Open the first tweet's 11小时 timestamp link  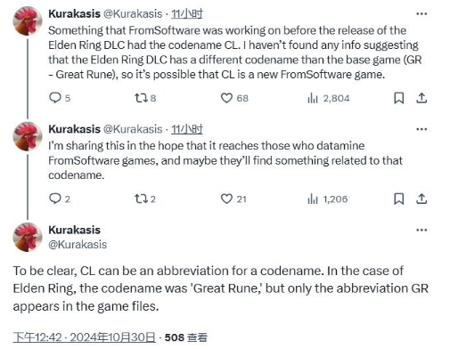tap(187, 13)
